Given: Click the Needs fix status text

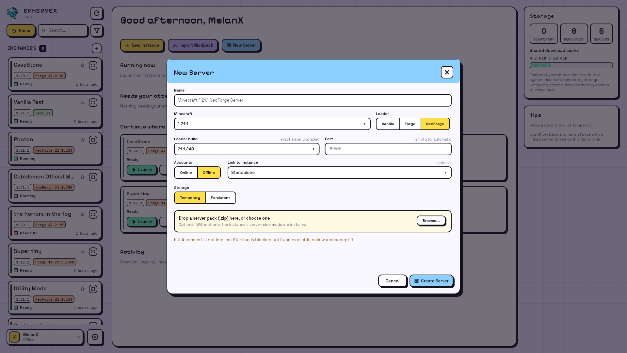Looking at the screenshot, I should 28,233.
